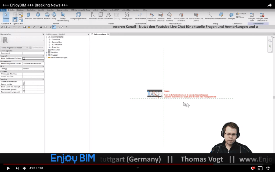Save using quick access toolbar disk icon
This screenshot has height=172, width=275.
coord(6,27)
